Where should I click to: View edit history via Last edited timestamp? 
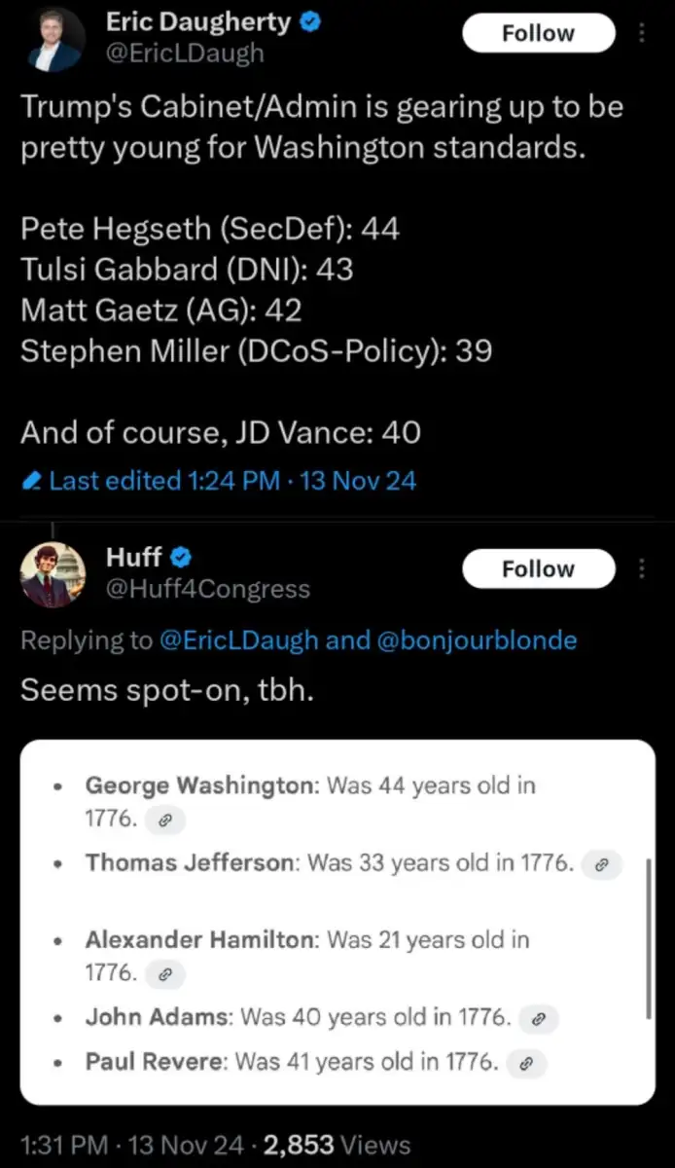click(231, 481)
